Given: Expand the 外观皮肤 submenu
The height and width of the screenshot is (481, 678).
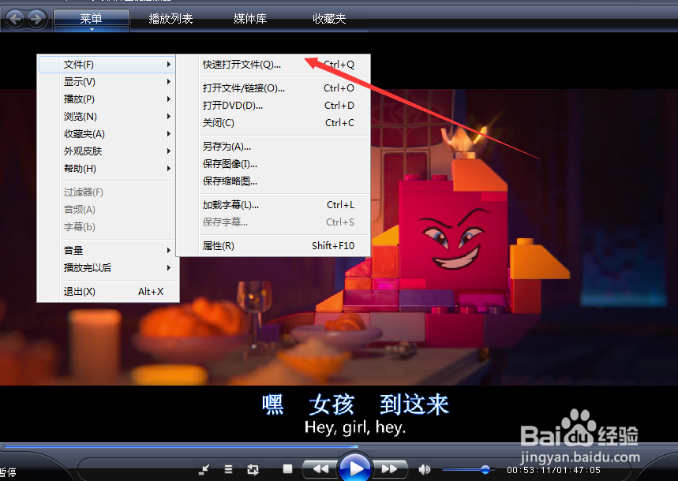Looking at the screenshot, I should 107,151.
